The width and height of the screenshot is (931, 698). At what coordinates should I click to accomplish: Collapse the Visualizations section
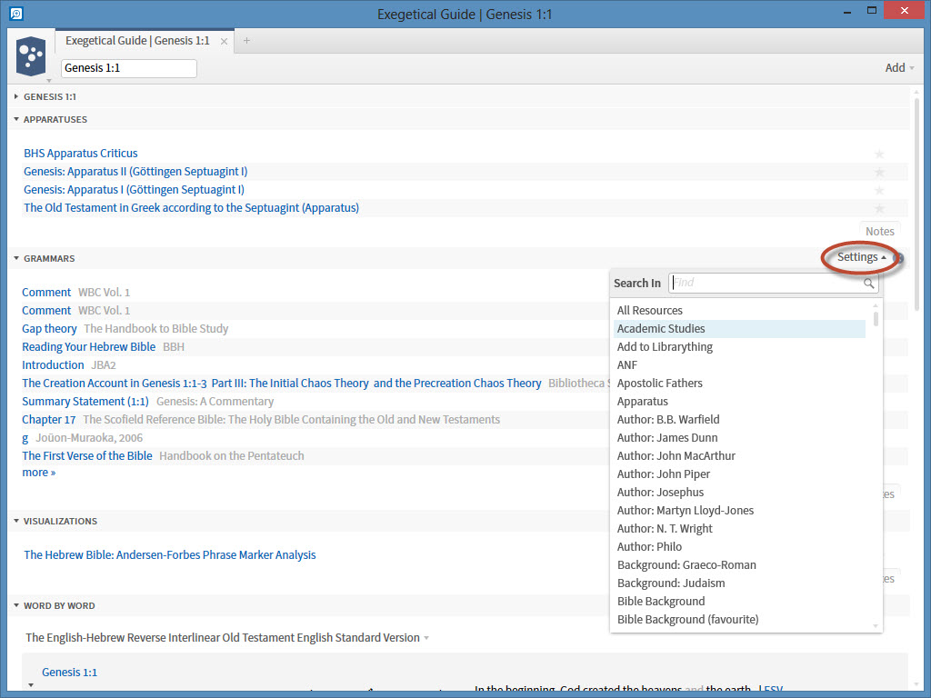point(16,521)
